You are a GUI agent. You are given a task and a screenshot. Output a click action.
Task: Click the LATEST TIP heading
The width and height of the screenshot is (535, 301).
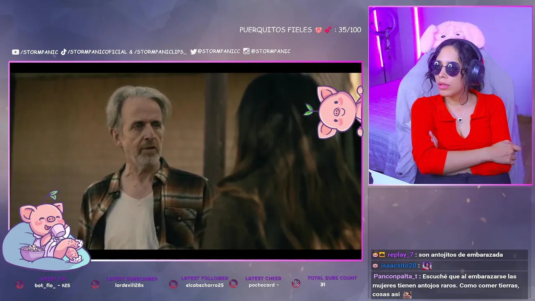(52, 279)
